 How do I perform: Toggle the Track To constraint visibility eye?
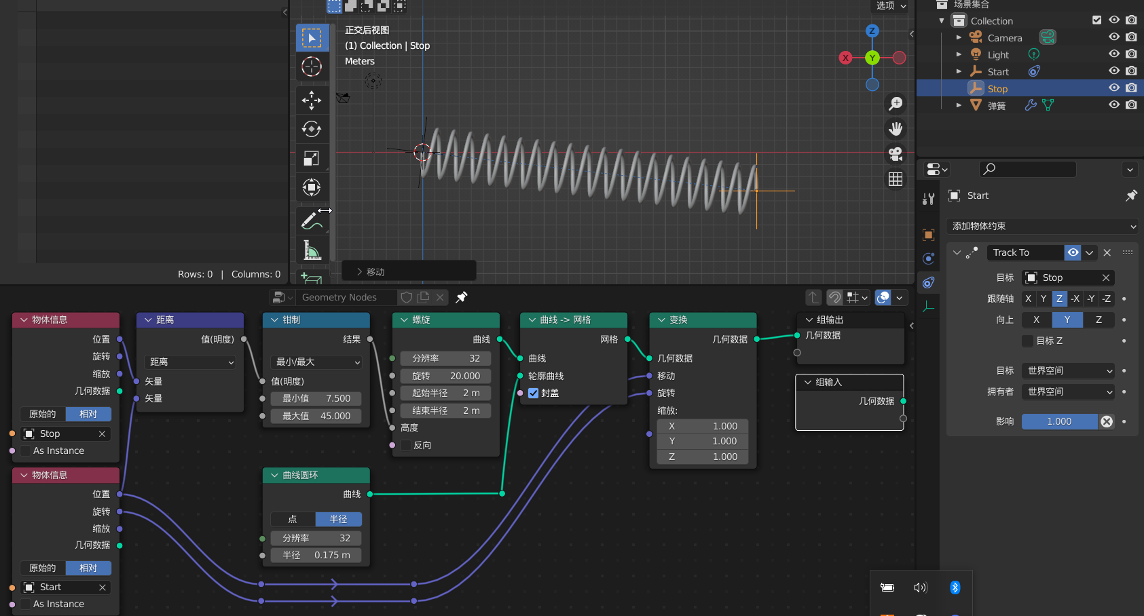(x=1073, y=252)
